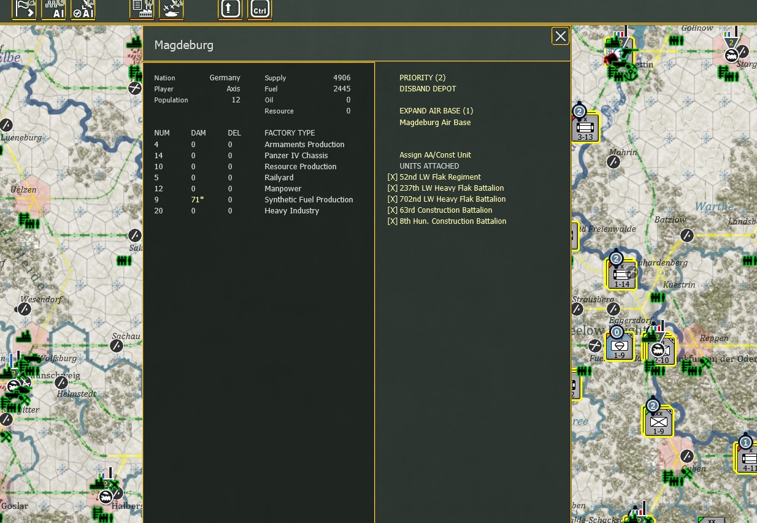The height and width of the screenshot is (523, 757).
Task: Detach 702nd LW Heavy Flak Battalion [X]
Action: pos(393,199)
